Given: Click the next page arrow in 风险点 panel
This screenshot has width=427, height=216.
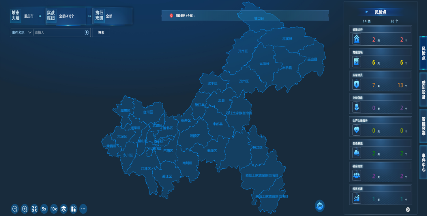Looking at the screenshot, I should (408, 209).
